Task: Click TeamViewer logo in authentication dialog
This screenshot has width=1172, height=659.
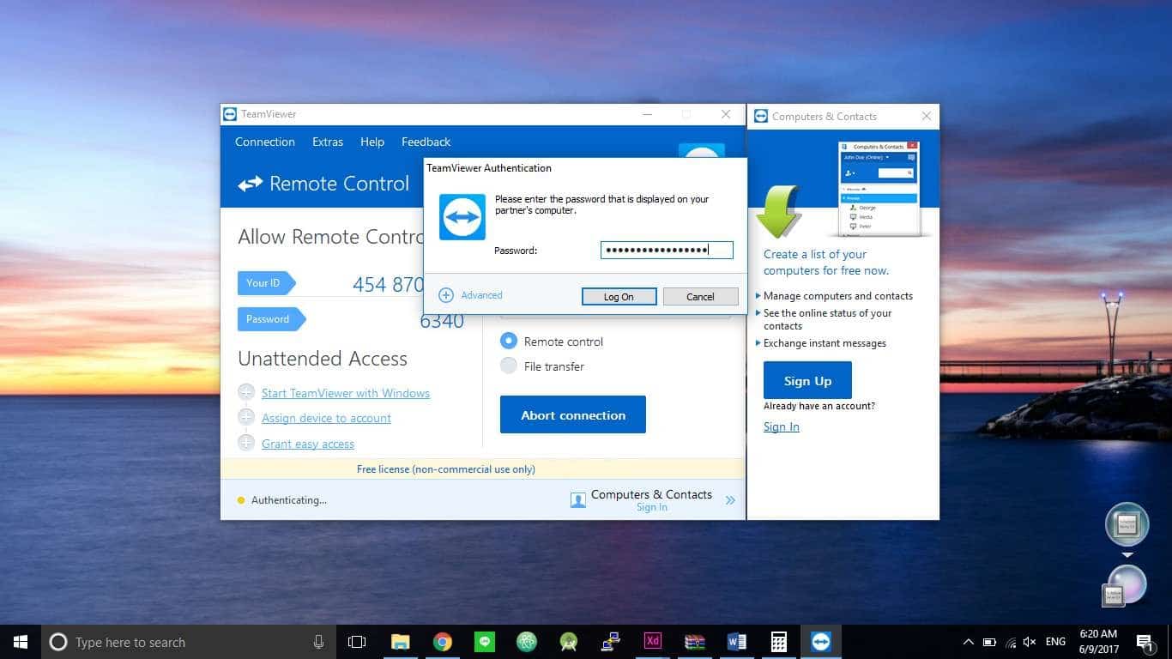Action: pos(462,217)
